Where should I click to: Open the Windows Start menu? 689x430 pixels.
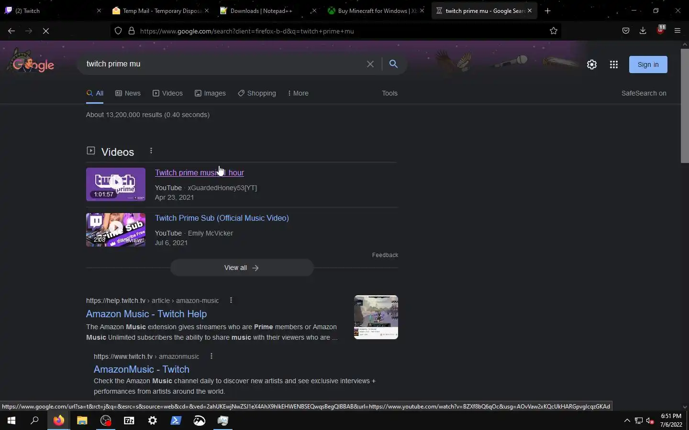(x=11, y=420)
